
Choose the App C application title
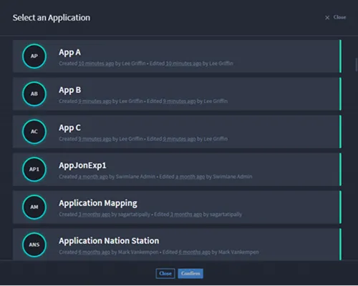pyautogui.click(x=69, y=128)
